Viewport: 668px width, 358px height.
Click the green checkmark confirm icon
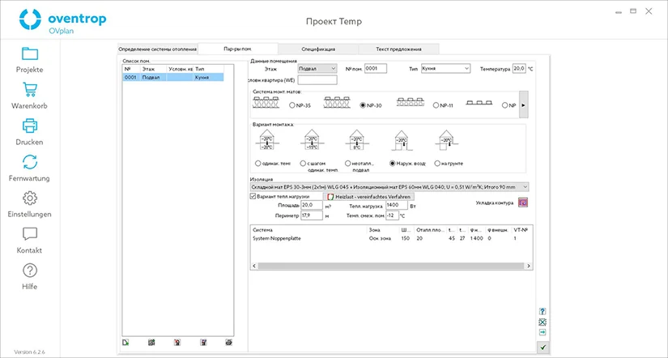pyautogui.click(x=542, y=347)
